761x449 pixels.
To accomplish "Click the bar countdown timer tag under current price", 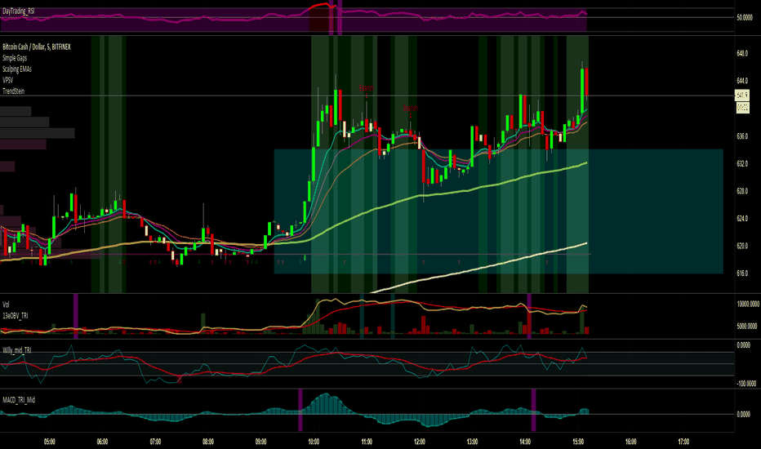I will [742, 107].
